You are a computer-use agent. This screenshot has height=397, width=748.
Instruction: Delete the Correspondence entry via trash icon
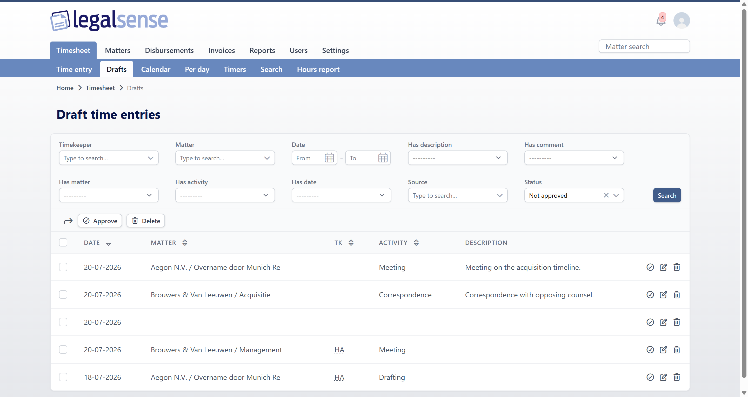677,295
